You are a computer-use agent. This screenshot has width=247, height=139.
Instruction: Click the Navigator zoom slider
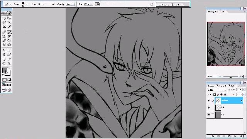(230, 76)
